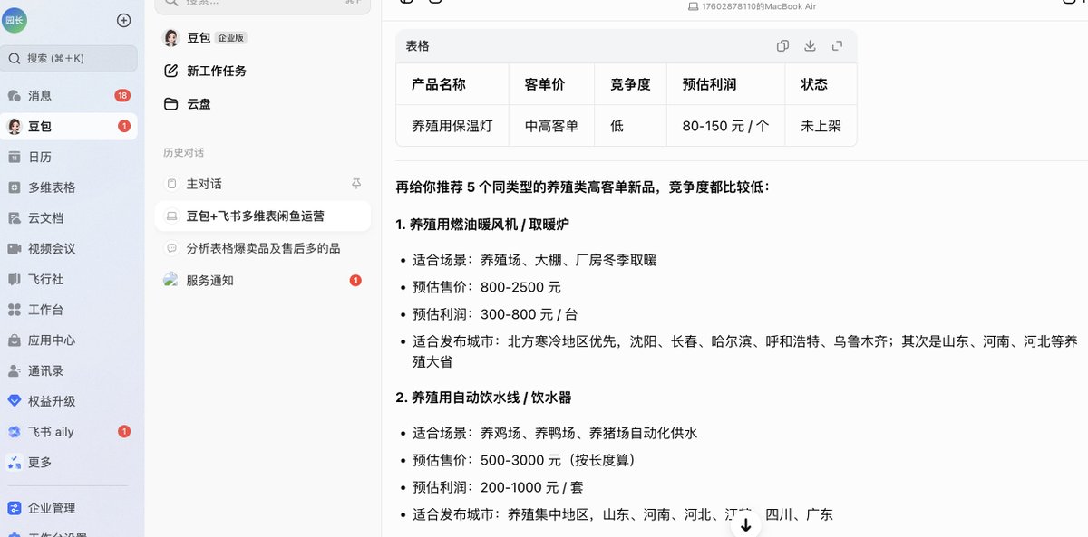This screenshot has width=1088, height=537.
Task: Click the 竞争度 column header
Action: coord(630,84)
